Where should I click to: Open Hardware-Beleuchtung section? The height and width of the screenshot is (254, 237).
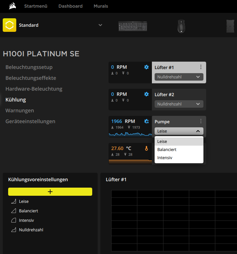coord(34,89)
